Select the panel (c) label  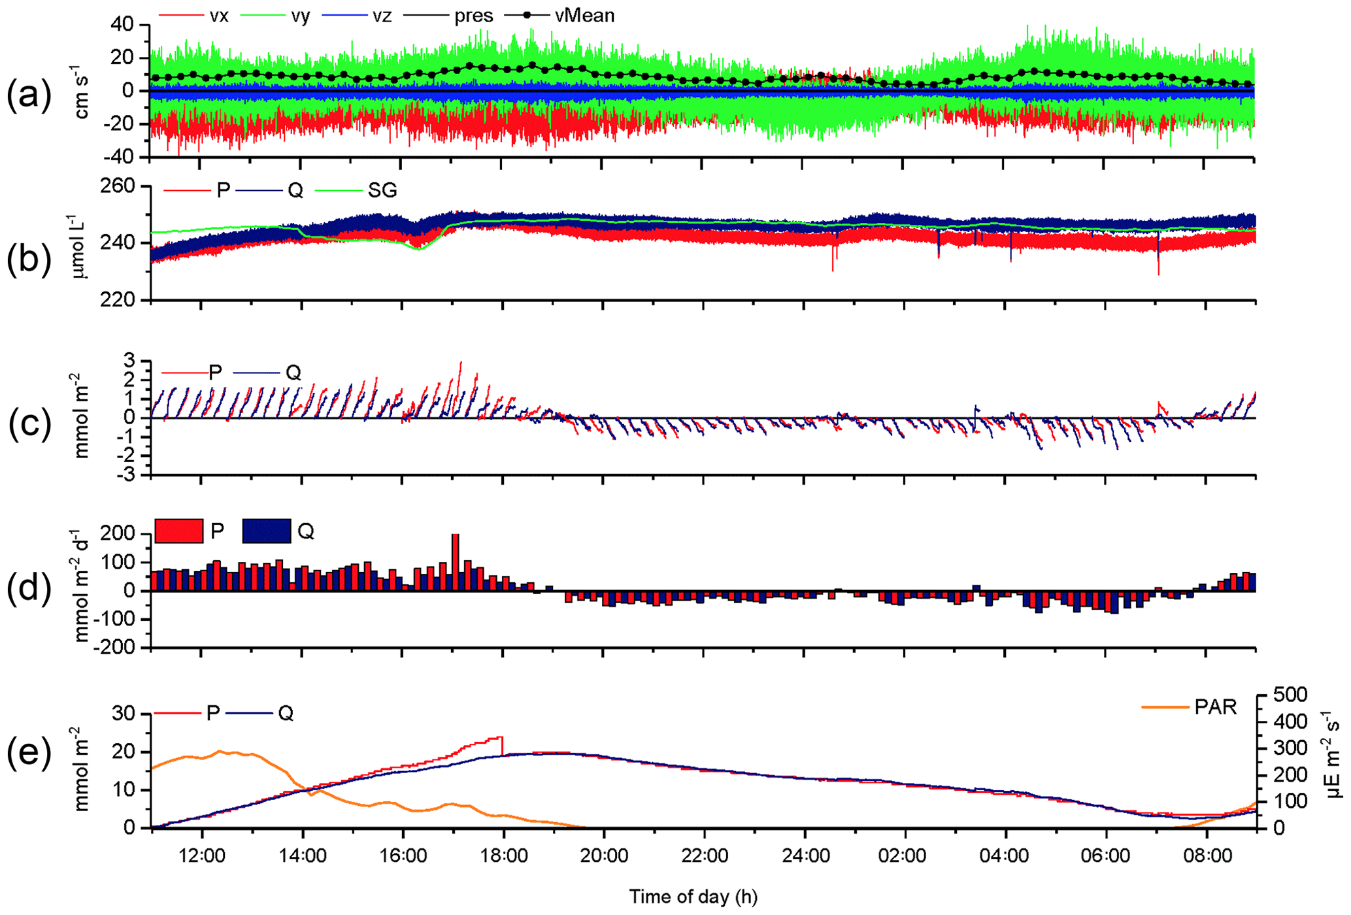pyautogui.click(x=29, y=424)
